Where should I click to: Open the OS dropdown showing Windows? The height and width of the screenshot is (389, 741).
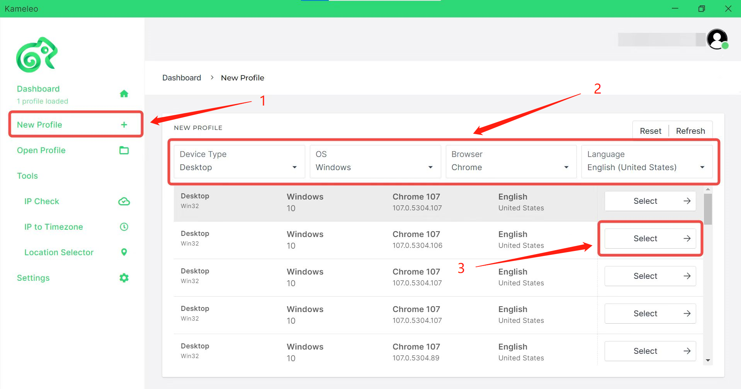tap(375, 161)
